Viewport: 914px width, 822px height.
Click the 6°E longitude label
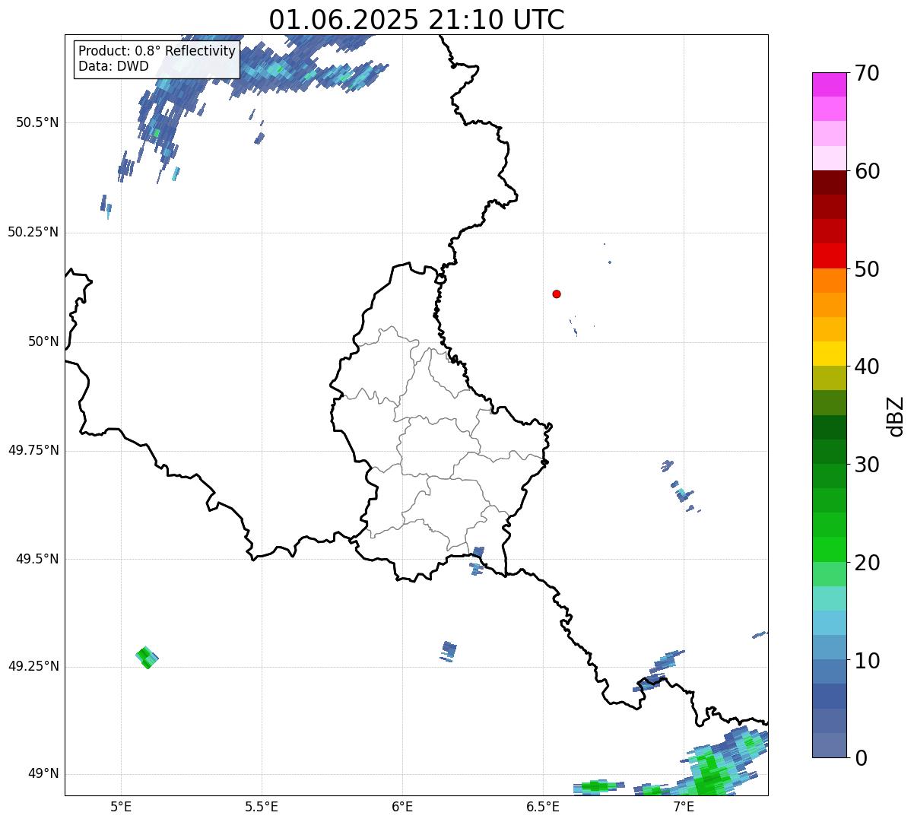pyautogui.click(x=402, y=806)
